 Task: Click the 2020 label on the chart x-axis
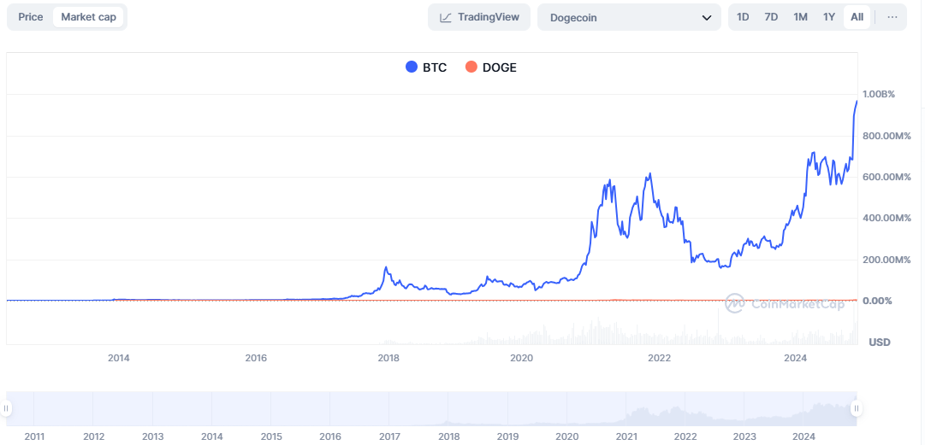(x=521, y=358)
